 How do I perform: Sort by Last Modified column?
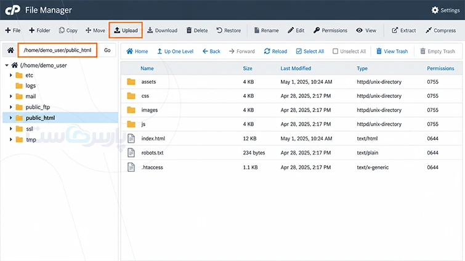(296, 68)
